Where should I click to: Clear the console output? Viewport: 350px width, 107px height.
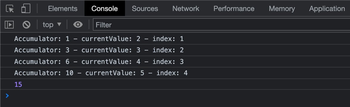(26, 25)
